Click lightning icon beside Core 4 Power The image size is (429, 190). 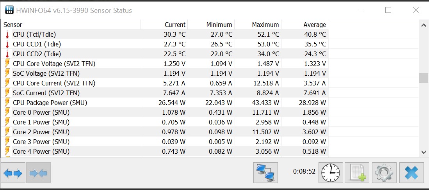coord(7,151)
